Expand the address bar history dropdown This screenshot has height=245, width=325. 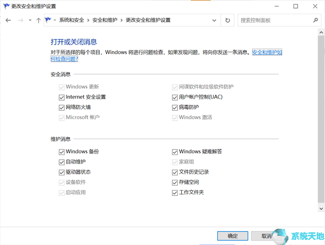click(214, 20)
